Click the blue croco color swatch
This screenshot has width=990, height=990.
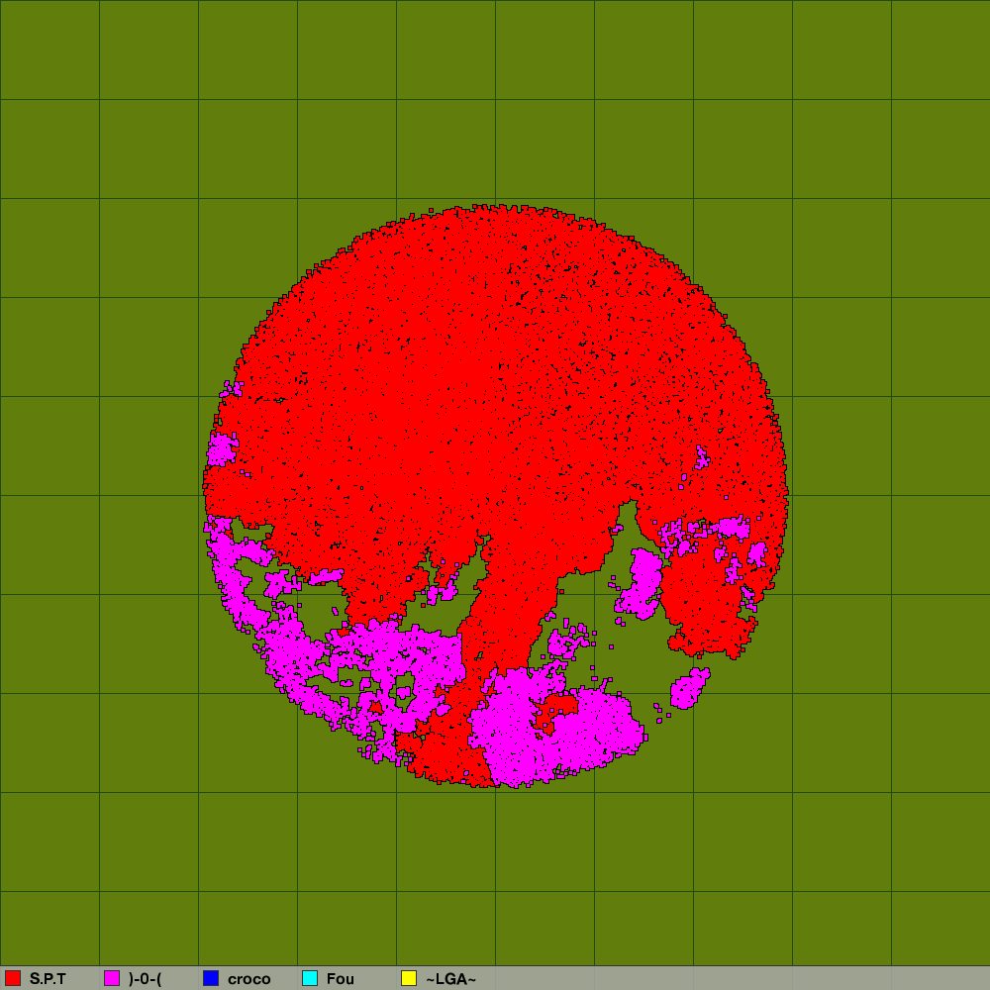pyautogui.click(x=211, y=978)
